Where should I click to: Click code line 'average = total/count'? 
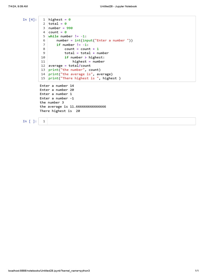[70, 65]
